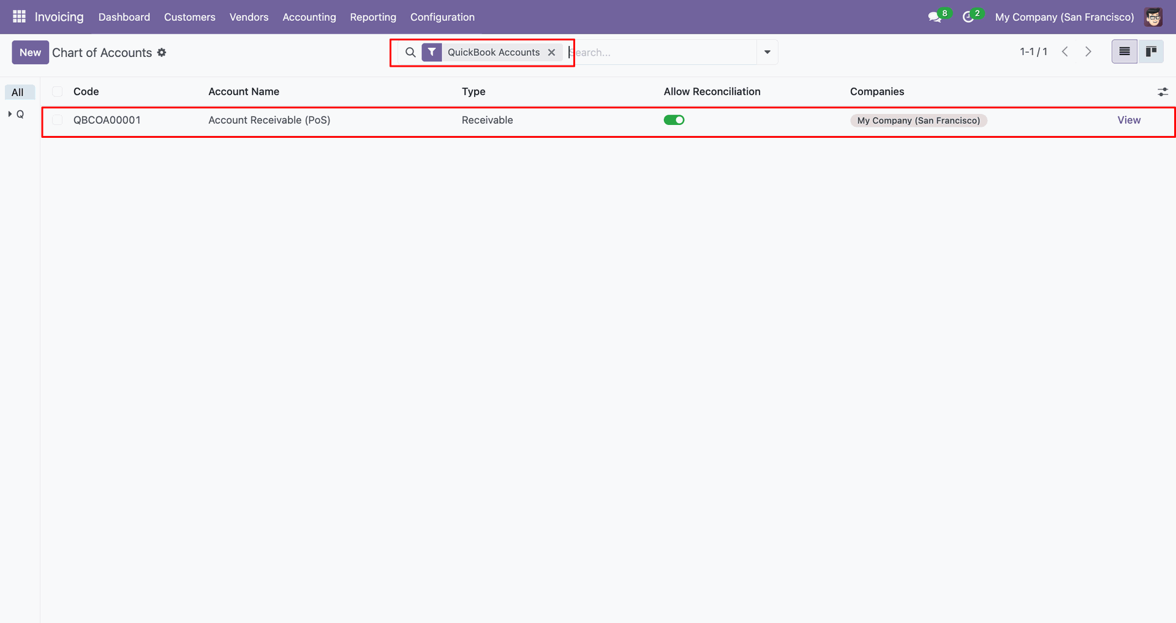Open the apps grid menu icon
The image size is (1176, 623).
click(19, 17)
